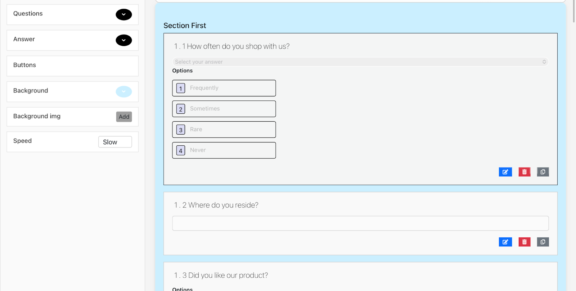Add a background image
Viewport: 576px width, 291px height.
click(x=124, y=117)
